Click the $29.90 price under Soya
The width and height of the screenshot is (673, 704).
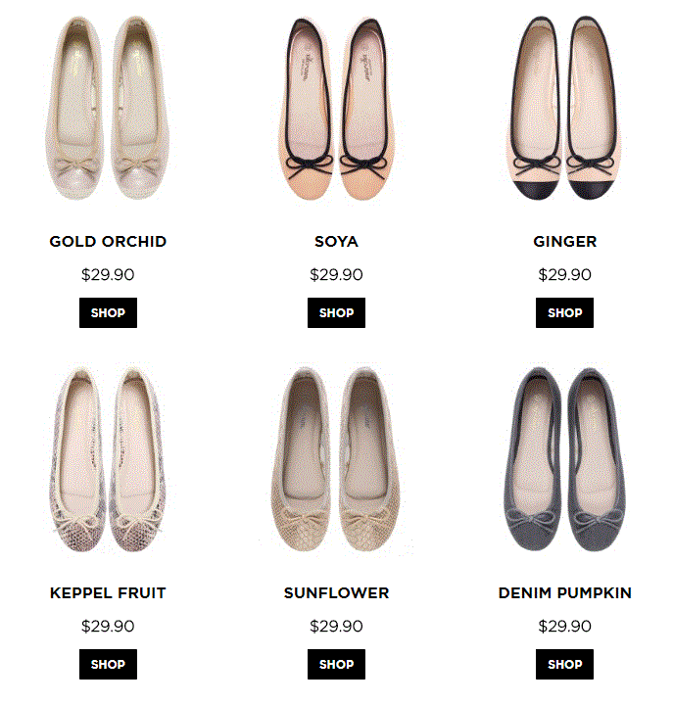[x=337, y=275]
